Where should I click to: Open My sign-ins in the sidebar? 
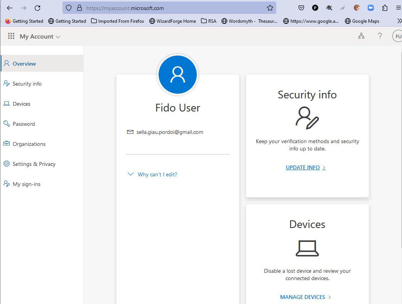pyautogui.click(x=42, y=184)
